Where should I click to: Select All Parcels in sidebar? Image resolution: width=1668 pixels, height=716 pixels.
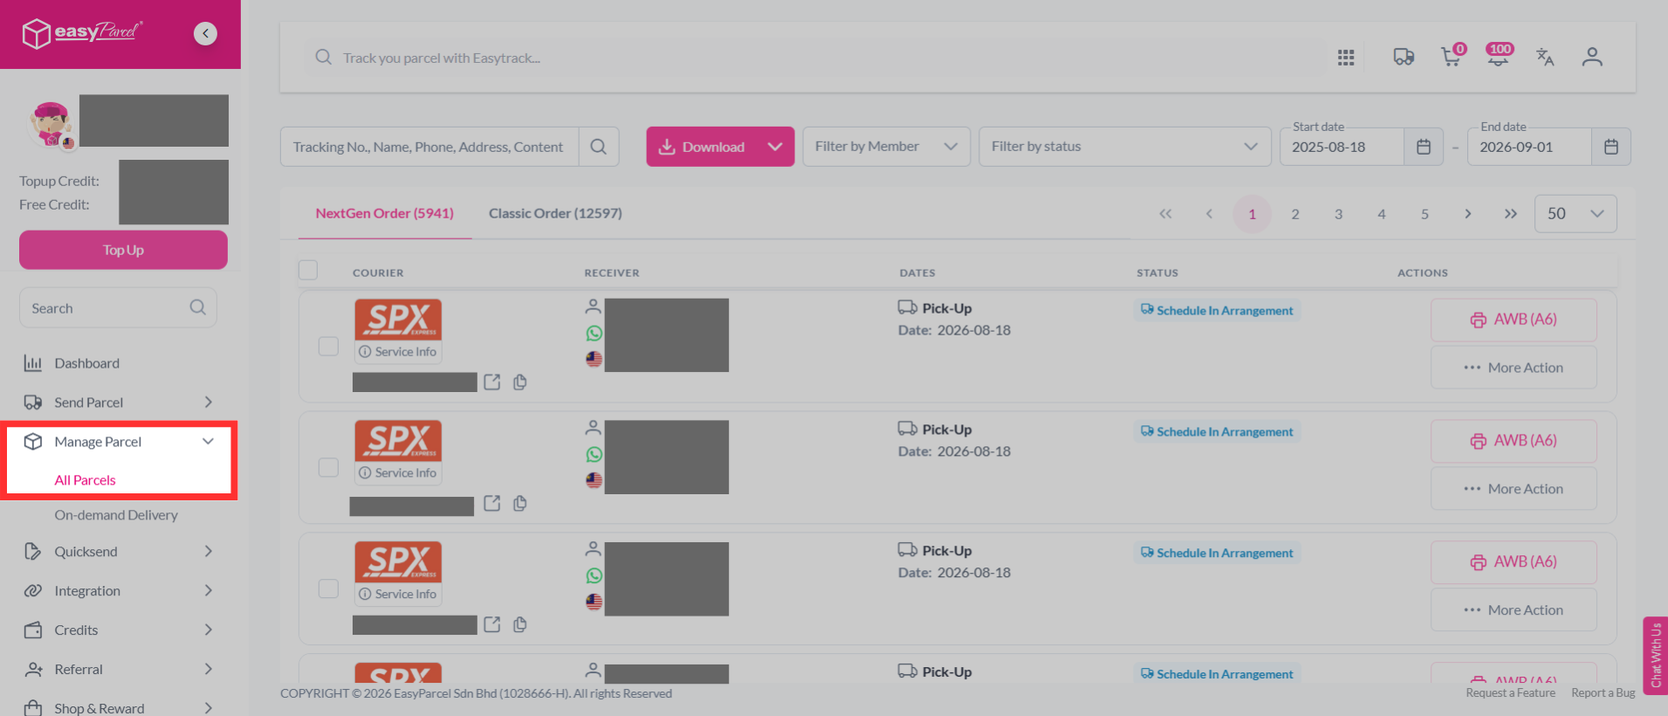point(85,480)
